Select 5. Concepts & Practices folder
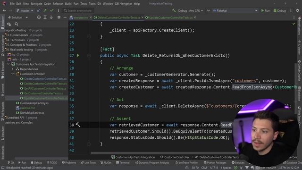 22,45
